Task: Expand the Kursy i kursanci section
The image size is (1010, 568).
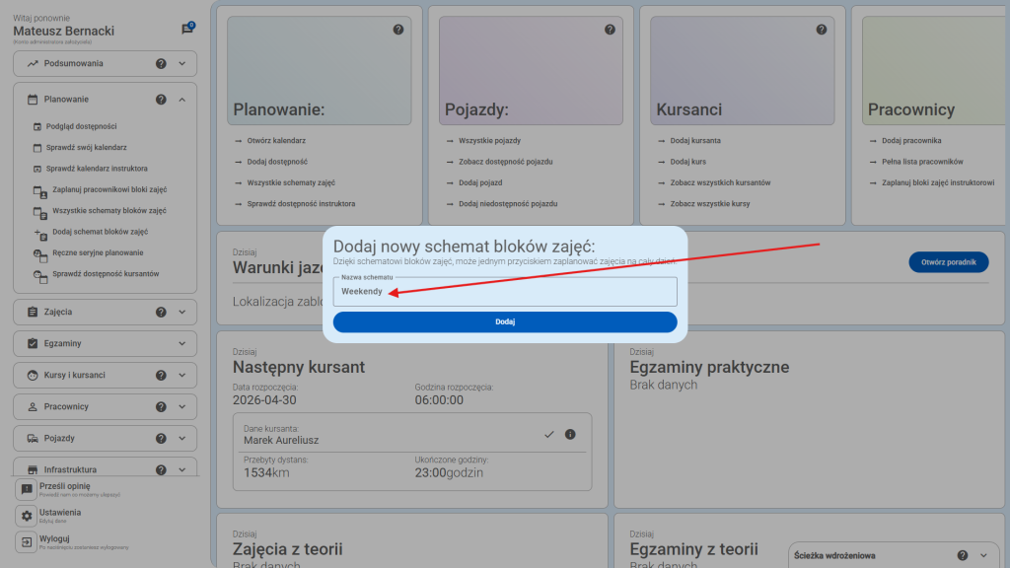Action: (x=182, y=376)
